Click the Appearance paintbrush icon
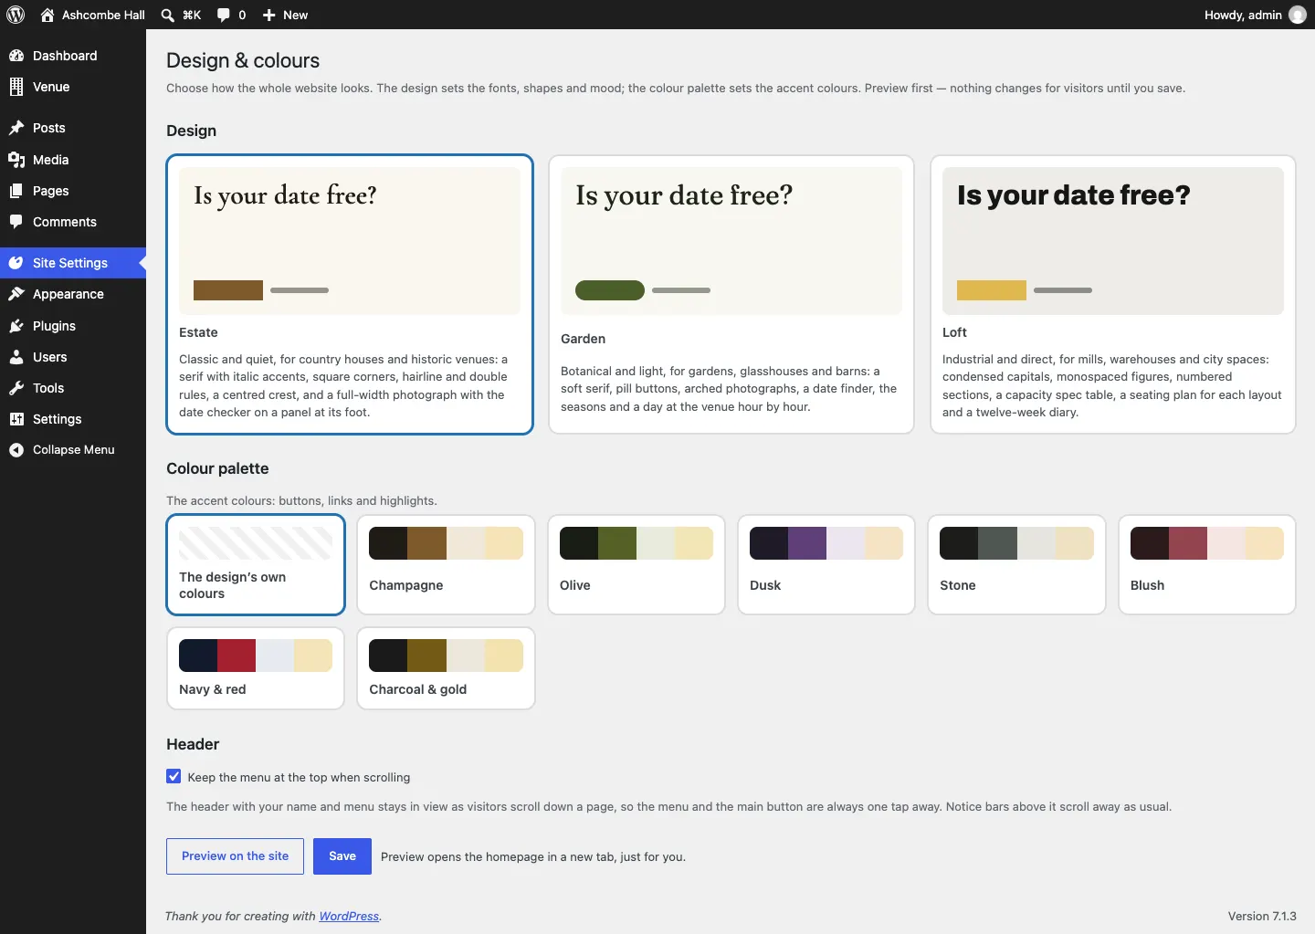The width and height of the screenshot is (1315, 934). [16, 294]
